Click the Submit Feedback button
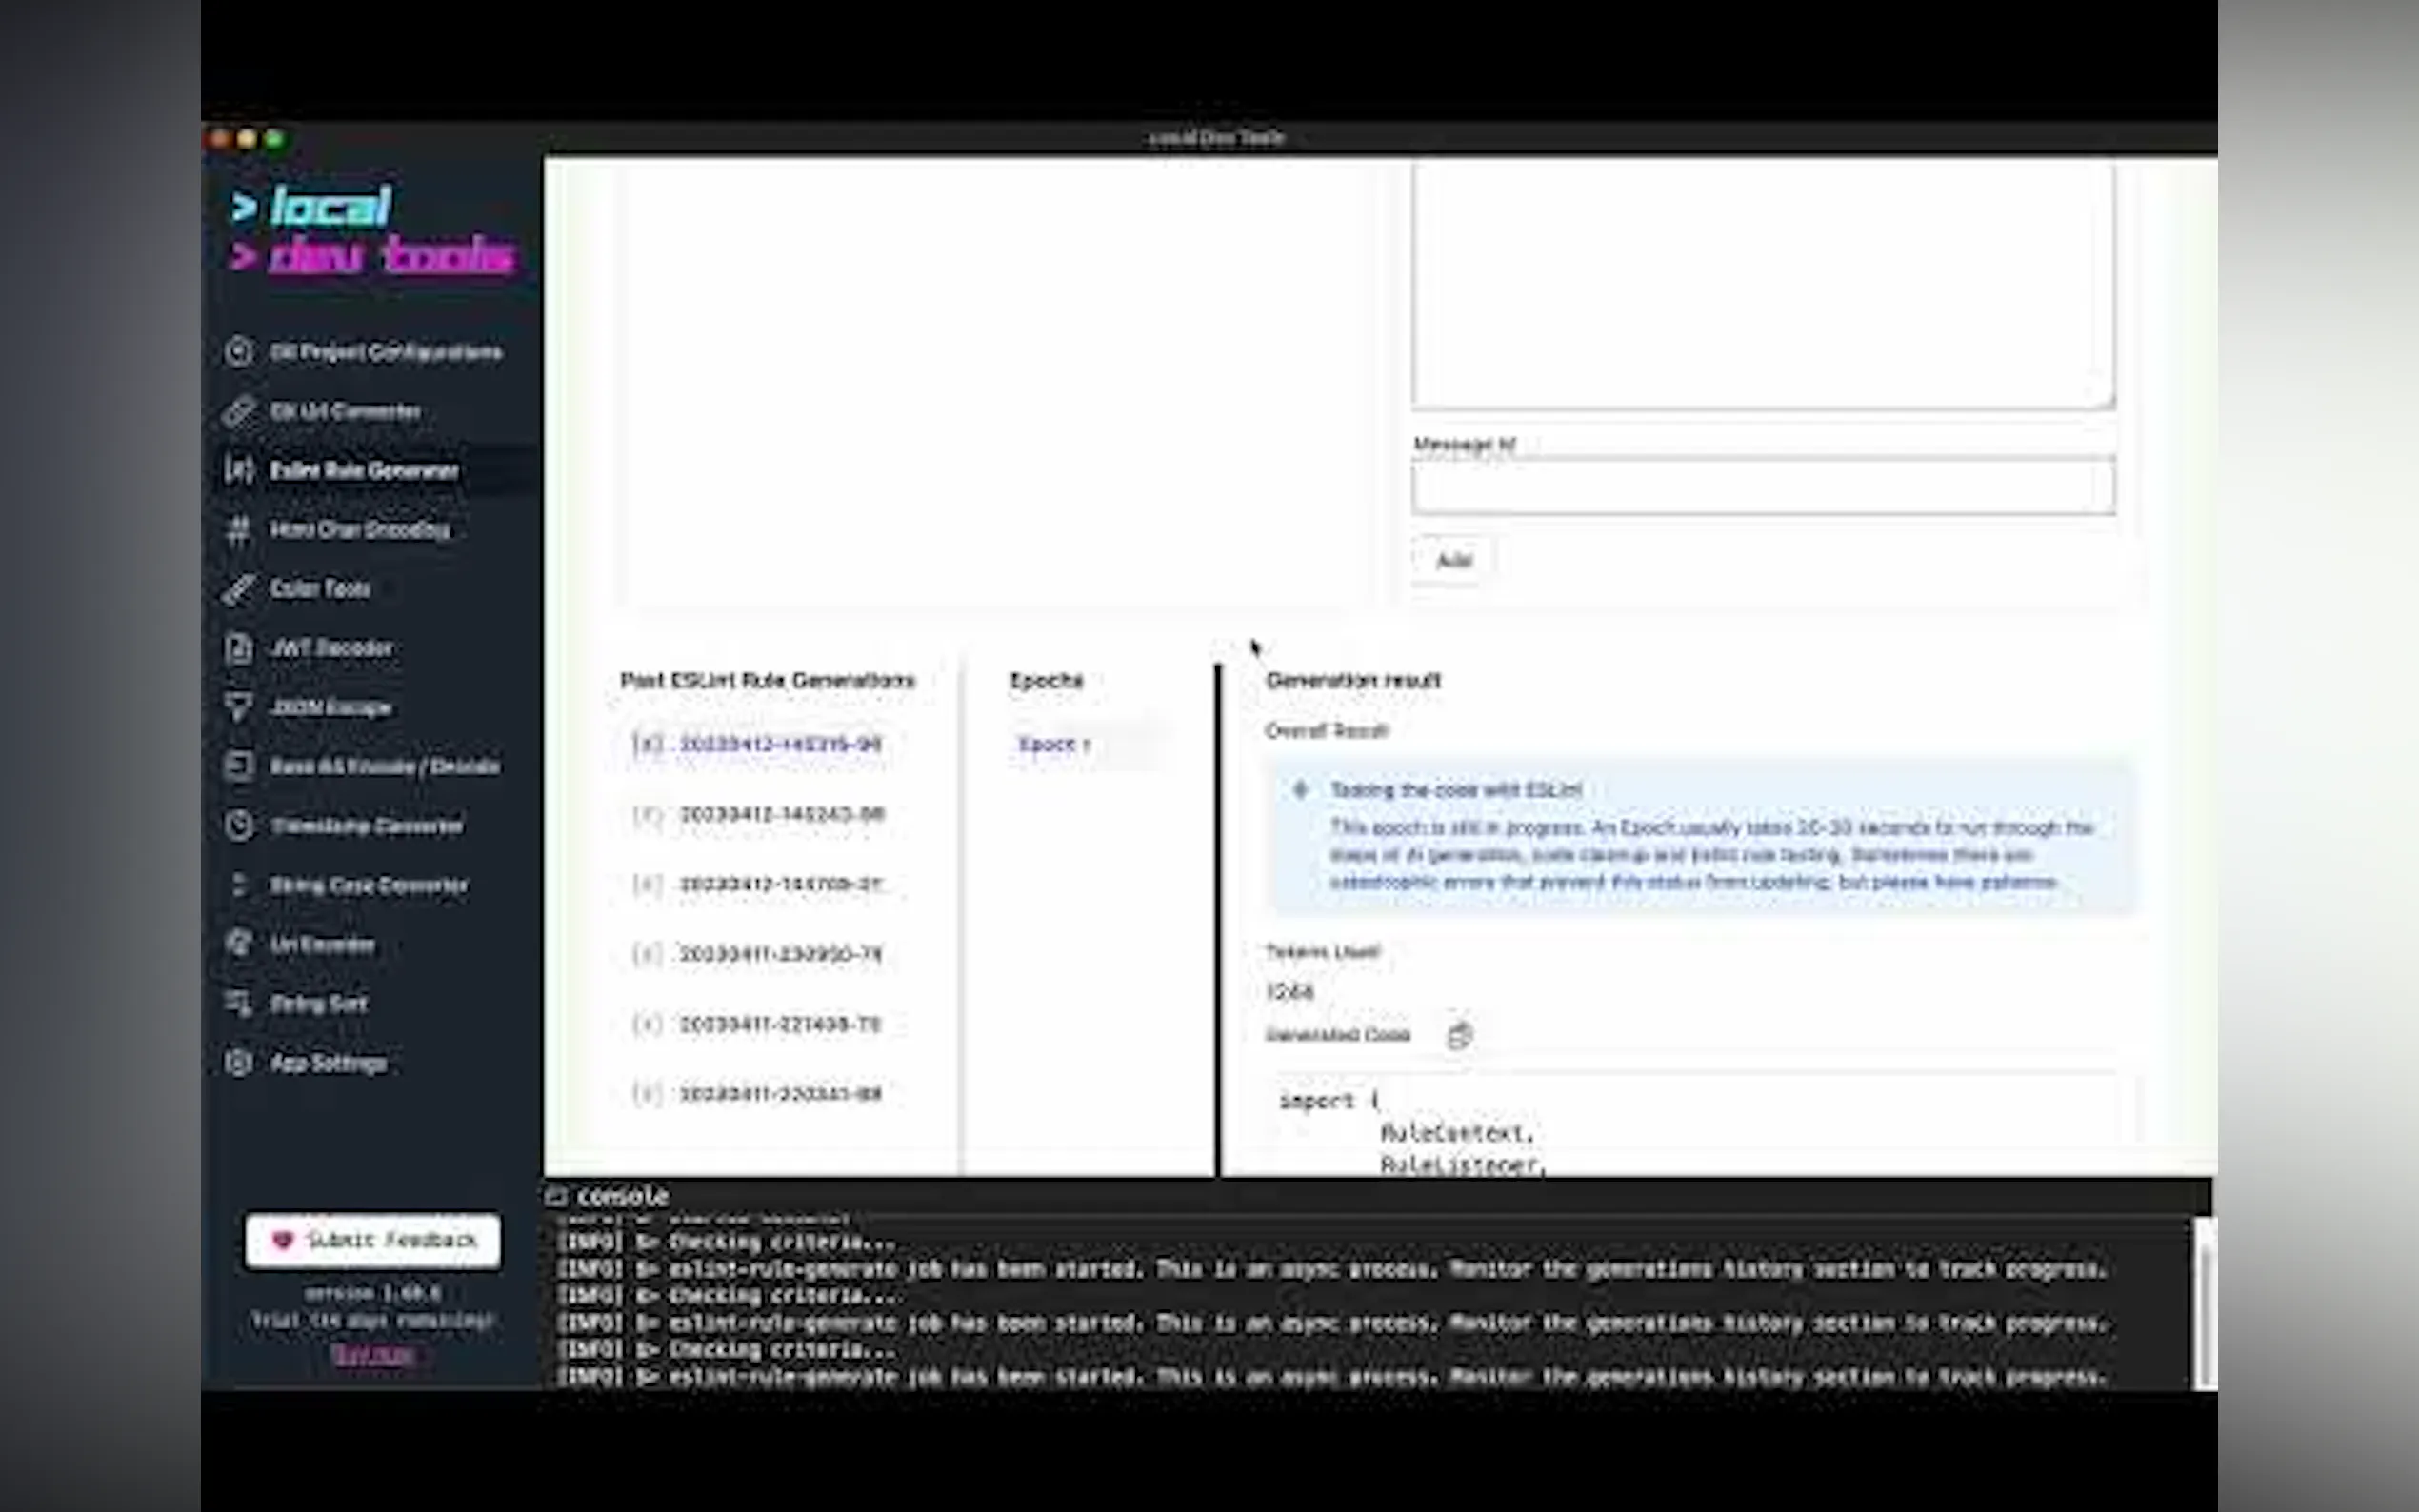The height and width of the screenshot is (1512, 2419). [373, 1240]
